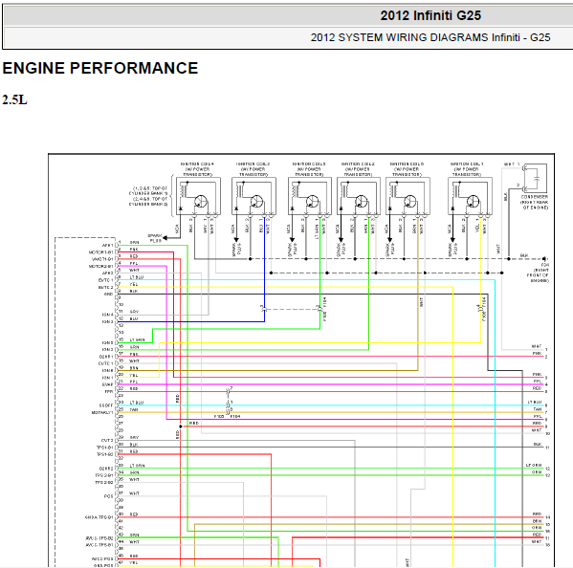This screenshot has height=568, width=573.
Task: Click the "YEL" wire label at pin 7
Action: 134,284
